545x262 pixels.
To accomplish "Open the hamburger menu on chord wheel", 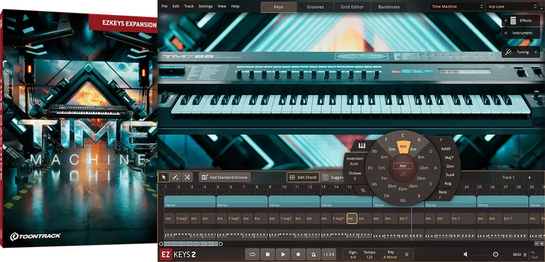I will 363,190.
